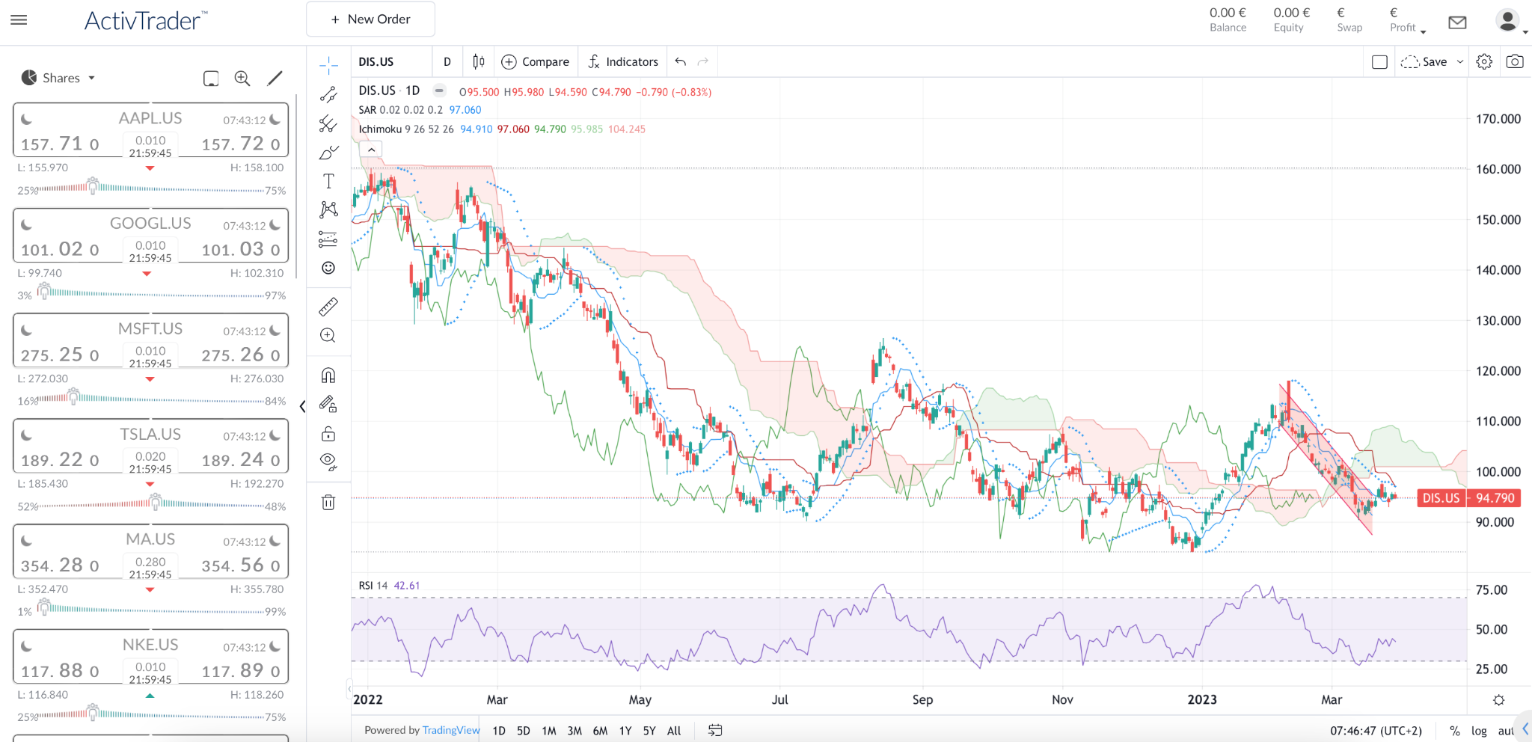Click the New Order button
This screenshot has width=1532, height=742.
tap(370, 19)
